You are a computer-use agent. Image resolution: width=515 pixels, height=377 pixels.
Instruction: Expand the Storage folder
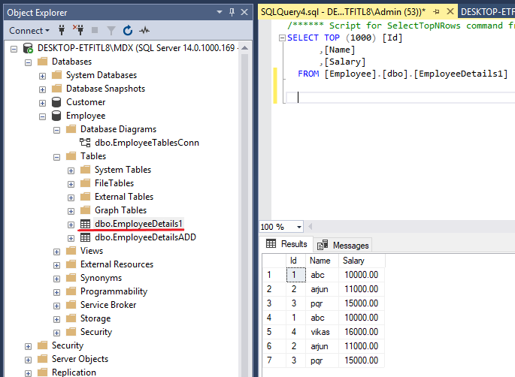tap(57, 319)
